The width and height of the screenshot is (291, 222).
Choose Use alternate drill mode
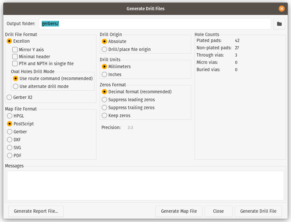(15, 86)
